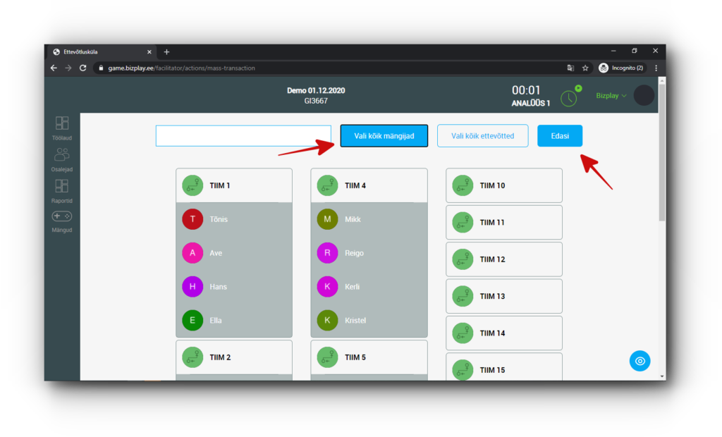Collapse TIIM 1 team header

click(x=233, y=185)
